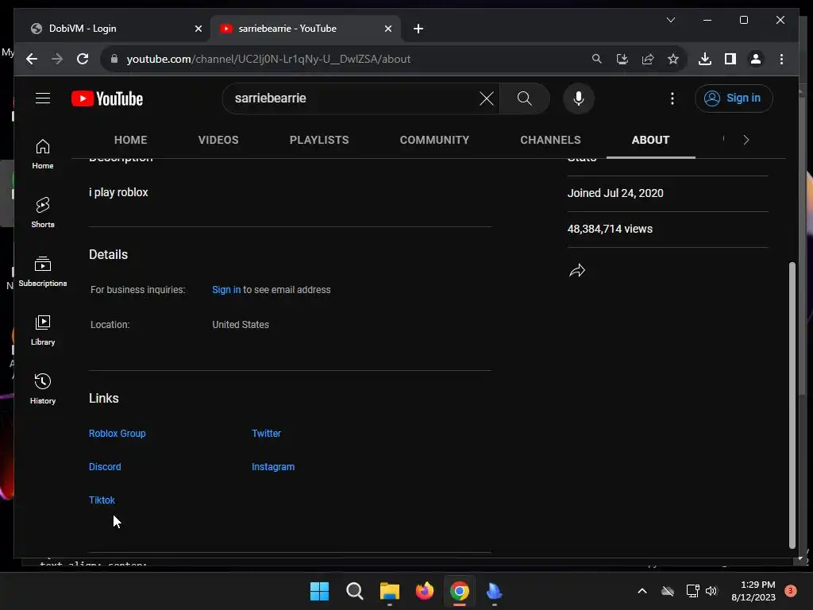Click the page vertical scrollbar

(x=792, y=404)
